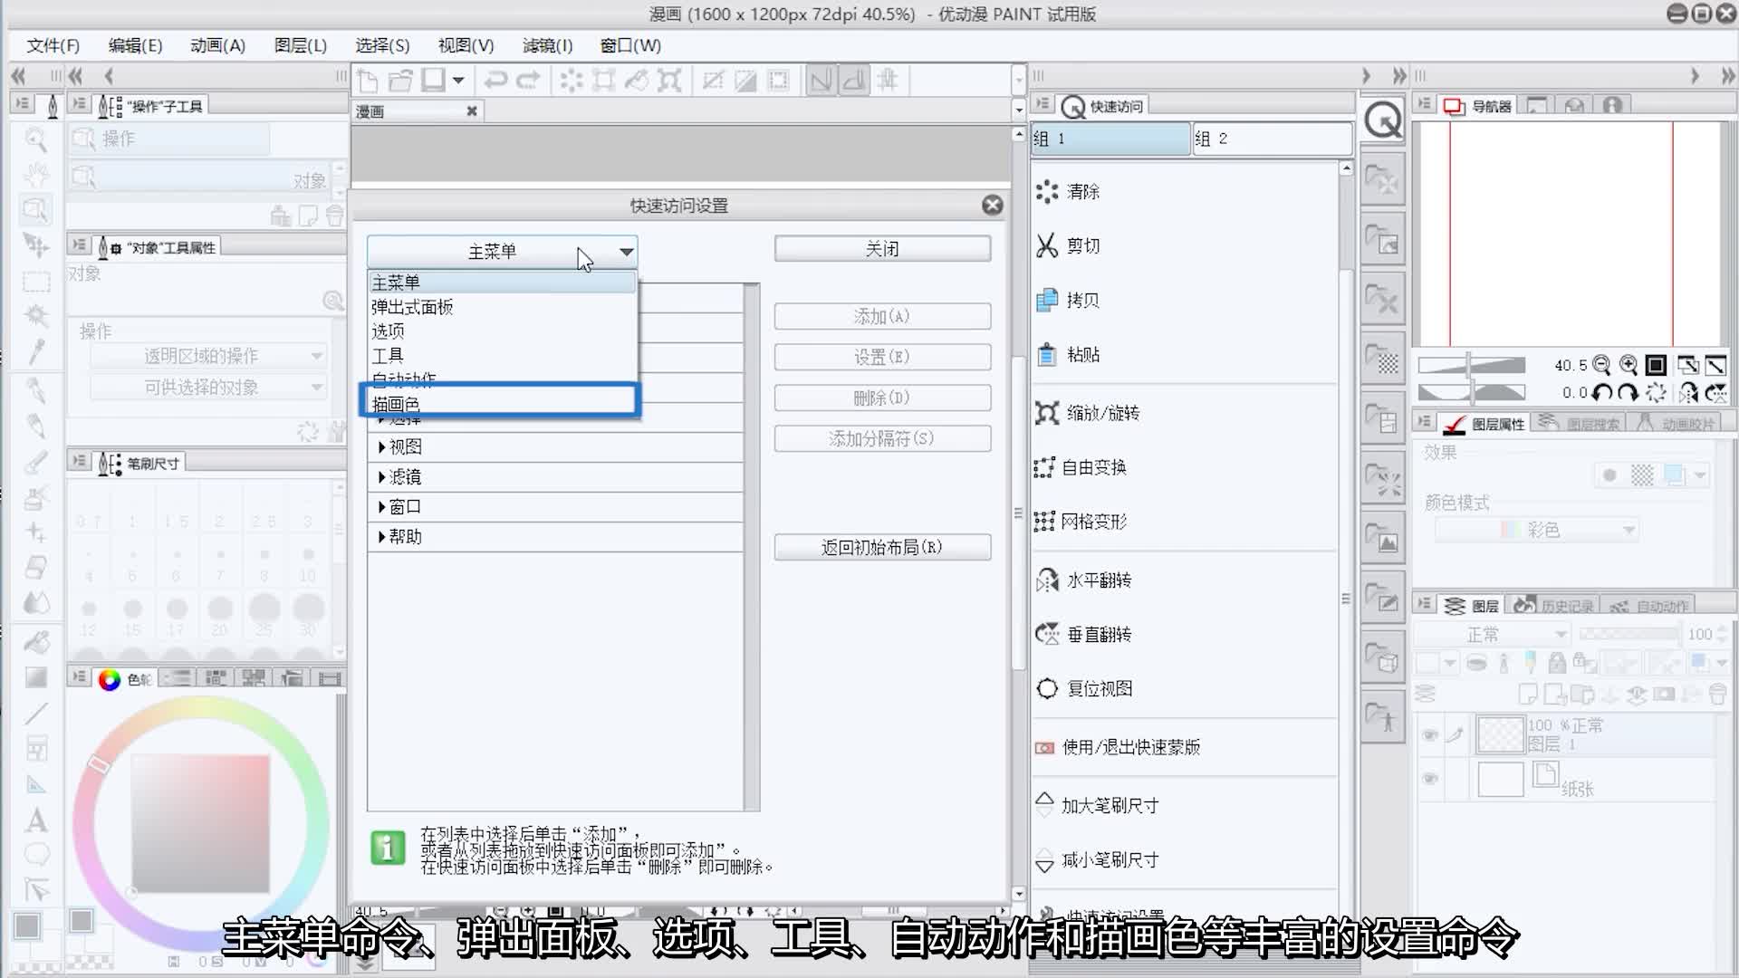Choose 弹出式面板 in dropdown list
Viewport: 1739px width, 978px height.
click(502, 307)
